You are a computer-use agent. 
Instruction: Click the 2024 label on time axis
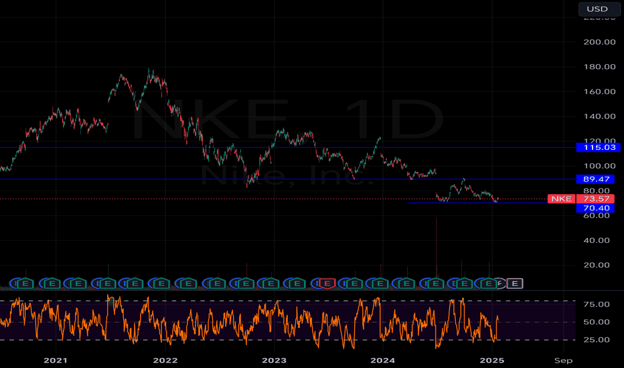click(x=382, y=361)
